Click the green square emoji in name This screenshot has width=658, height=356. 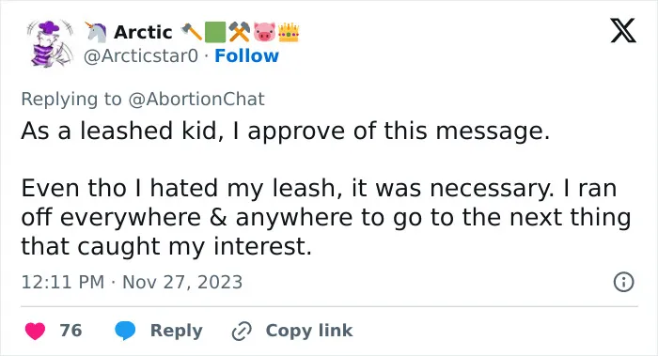pyautogui.click(x=215, y=32)
